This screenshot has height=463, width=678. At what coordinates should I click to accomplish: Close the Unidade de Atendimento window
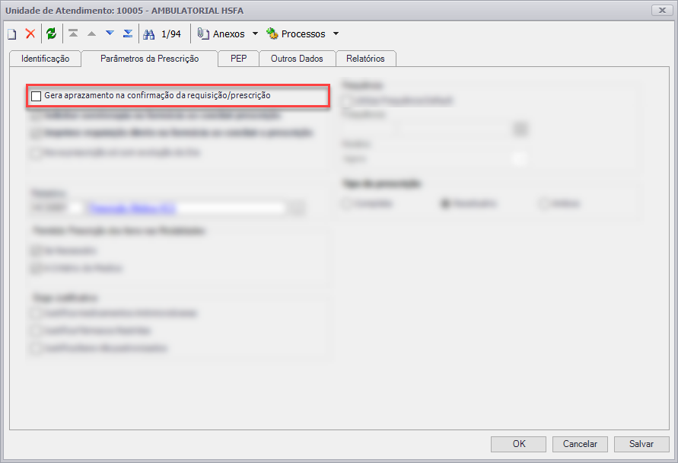click(x=662, y=11)
